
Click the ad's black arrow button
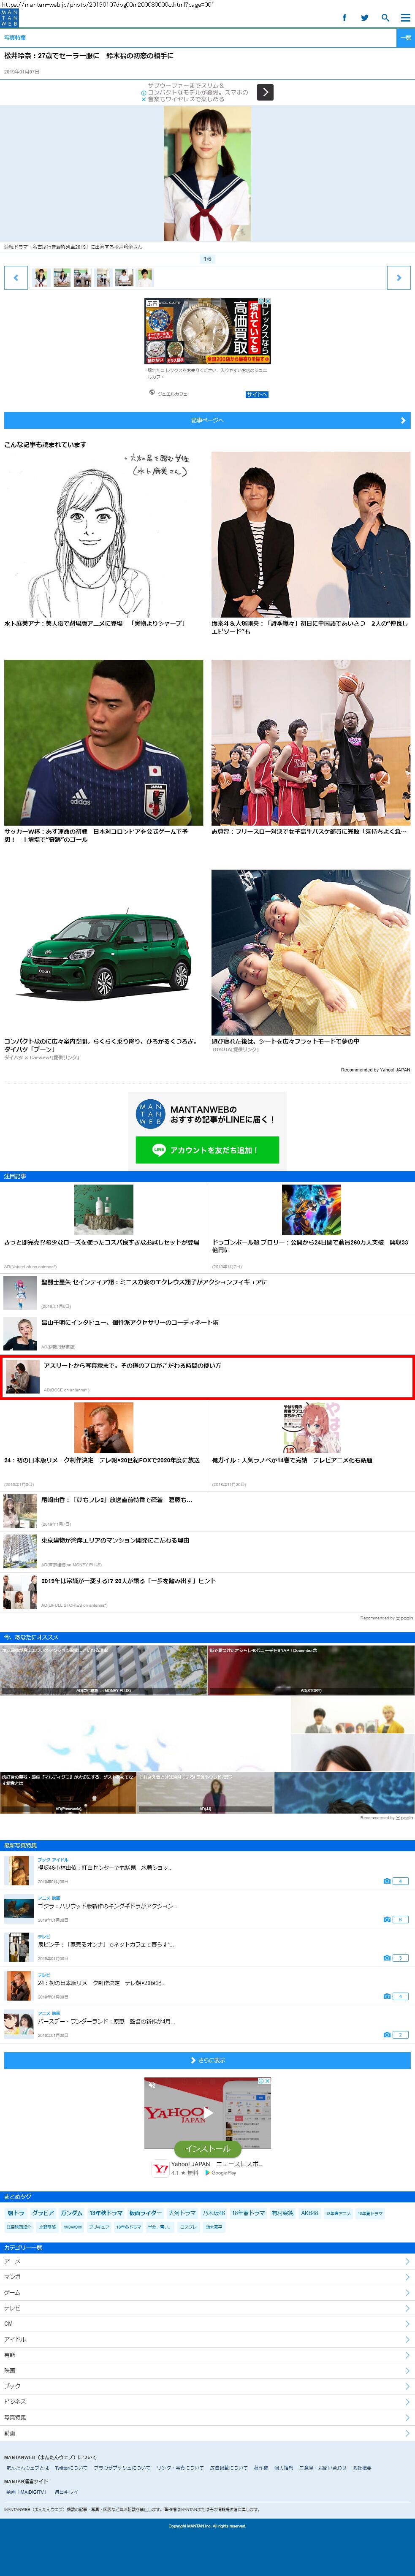265,92
